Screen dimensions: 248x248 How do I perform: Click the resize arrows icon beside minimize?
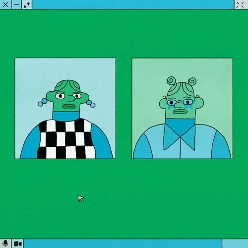pos(27,4)
